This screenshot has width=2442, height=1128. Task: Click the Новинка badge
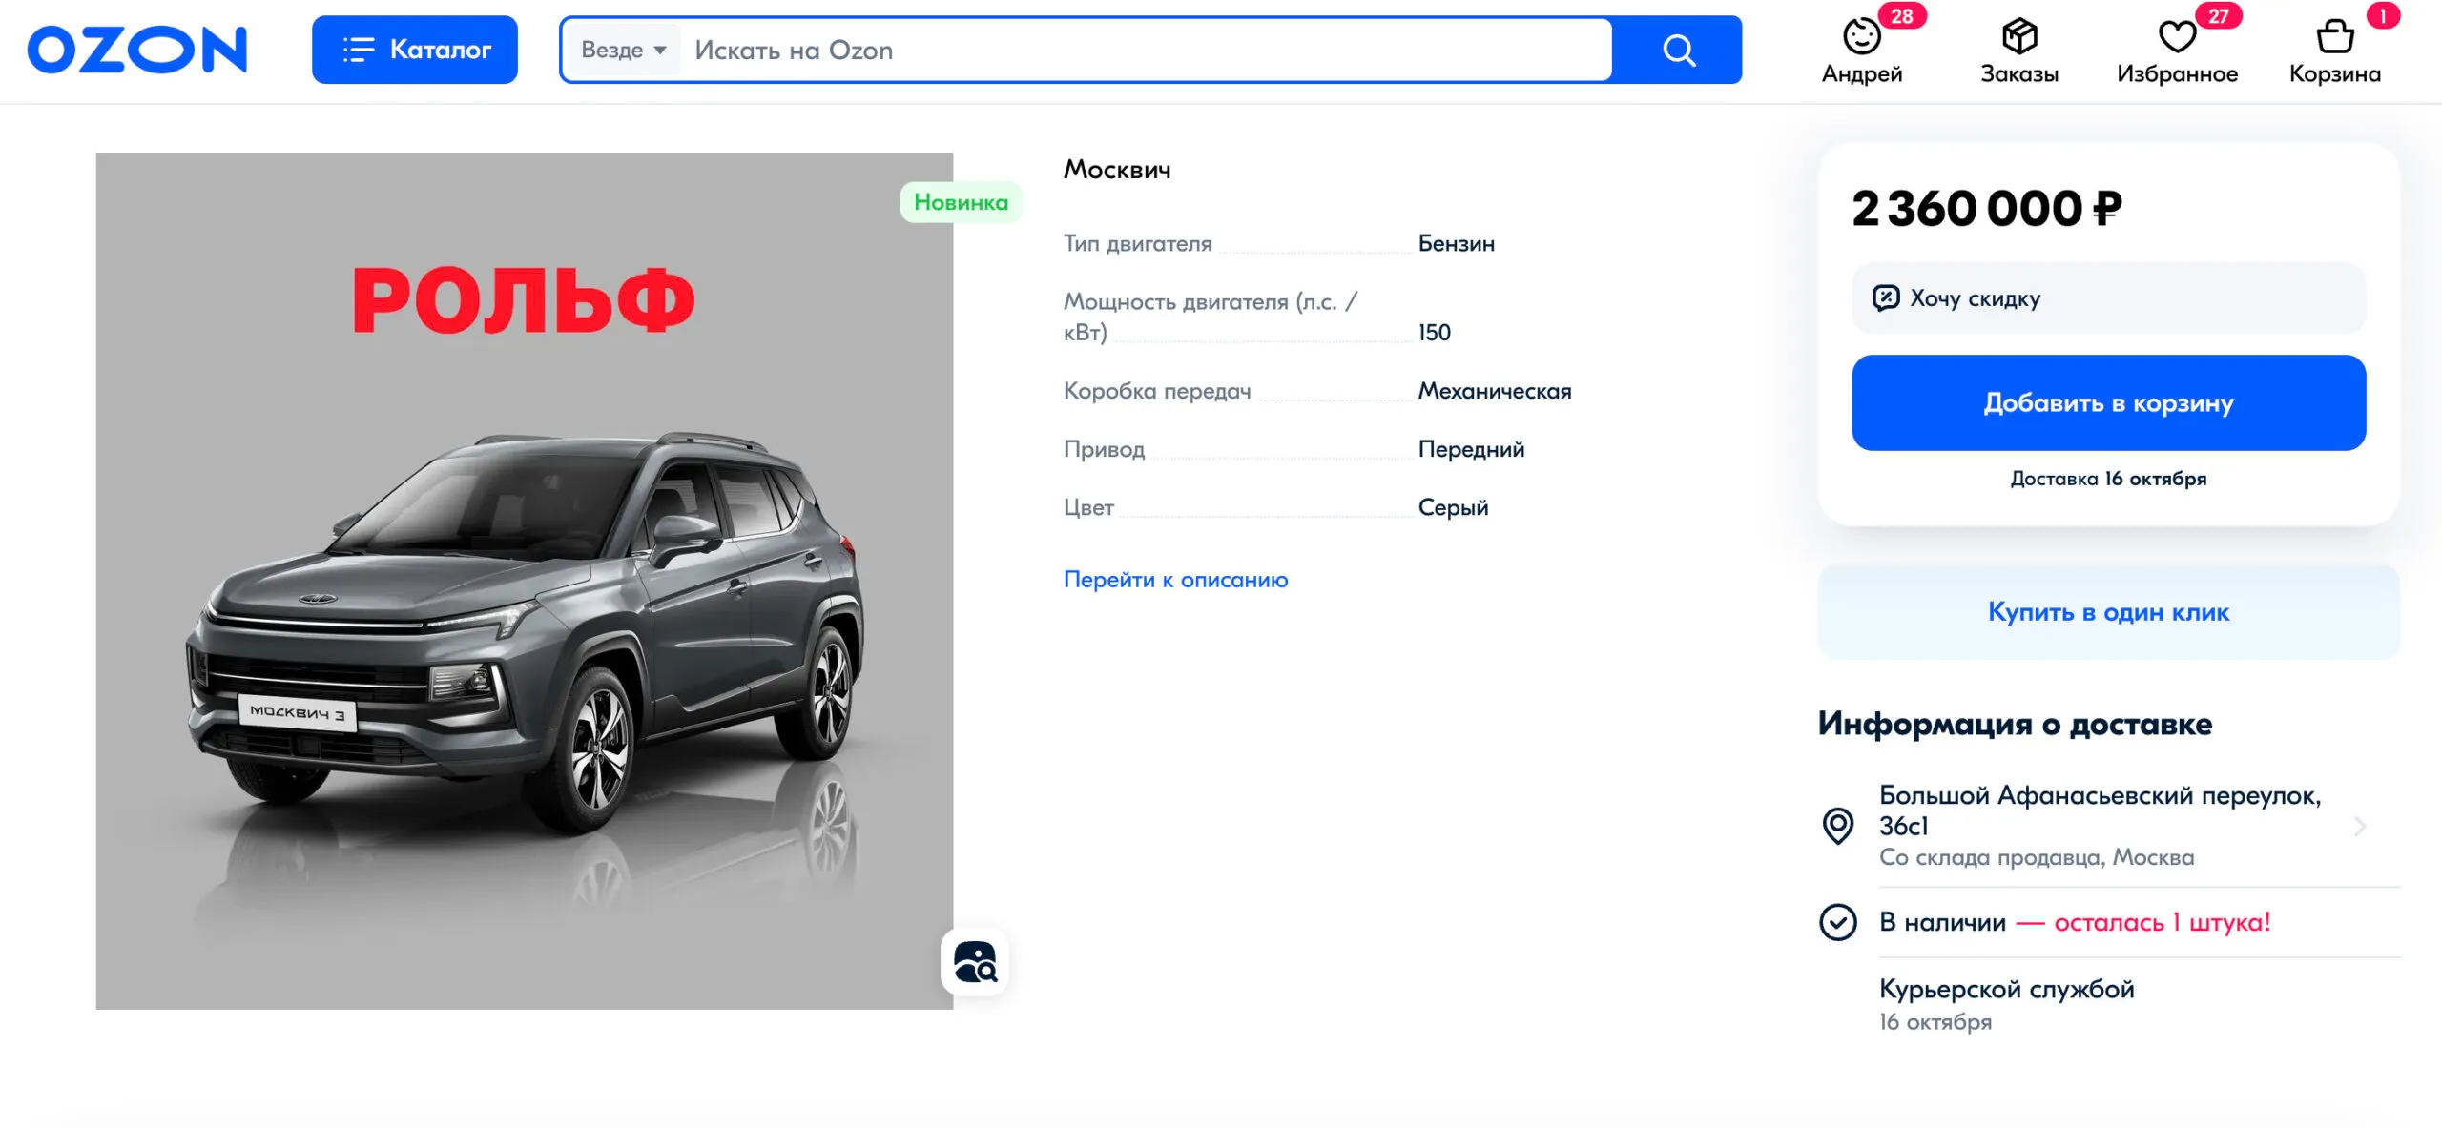click(x=961, y=202)
